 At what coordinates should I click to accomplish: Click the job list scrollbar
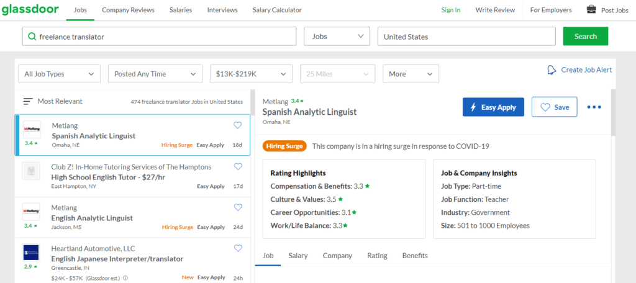pos(253,102)
